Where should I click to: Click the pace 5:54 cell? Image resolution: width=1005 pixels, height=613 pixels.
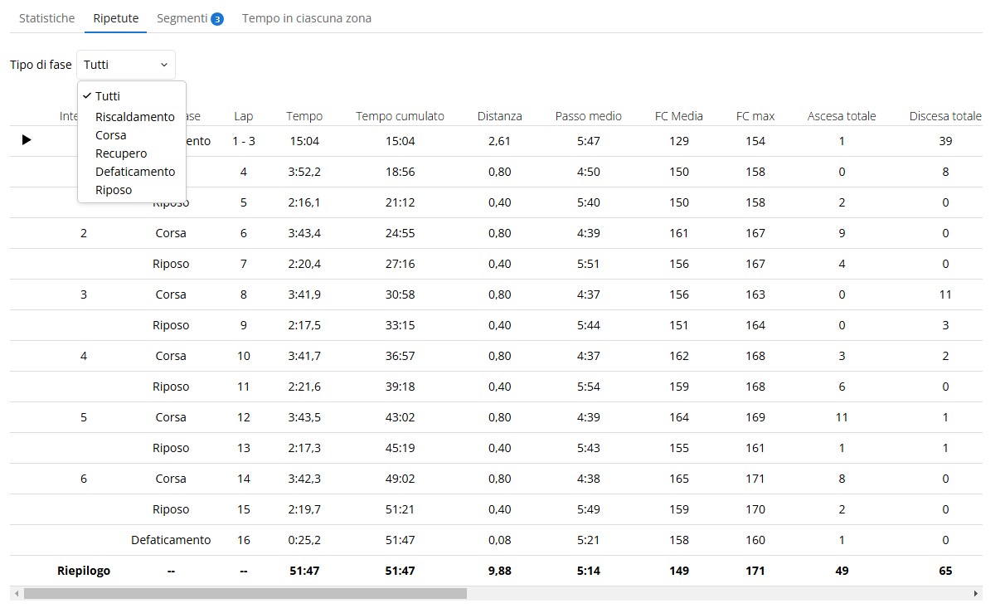point(589,387)
